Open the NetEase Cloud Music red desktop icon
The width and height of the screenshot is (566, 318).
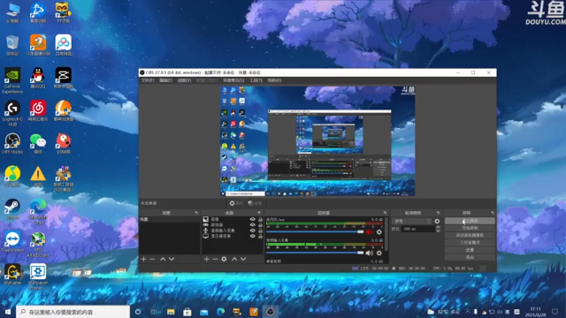click(38, 110)
